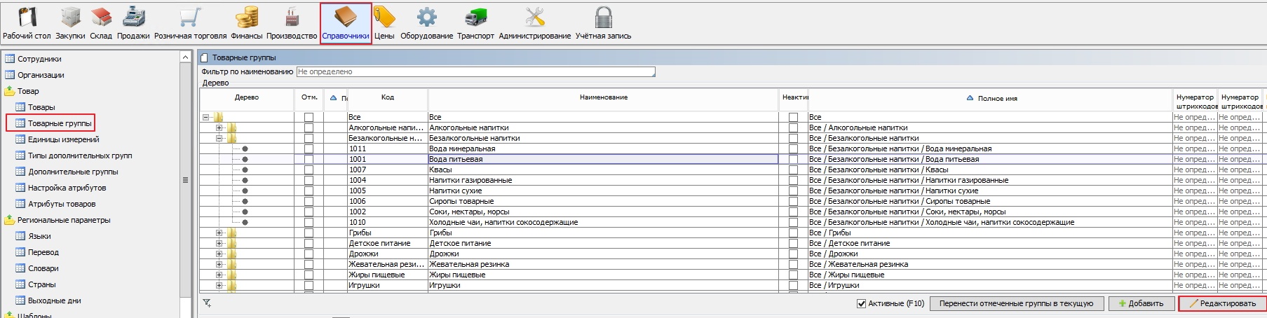
Task: Open the Рабочий стол toolbar icon
Action: pyautogui.click(x=27, y=18)
